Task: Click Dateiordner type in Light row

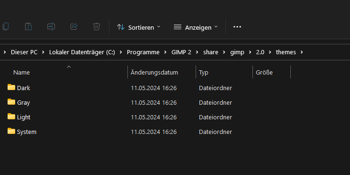Action: tap(215, 117)
